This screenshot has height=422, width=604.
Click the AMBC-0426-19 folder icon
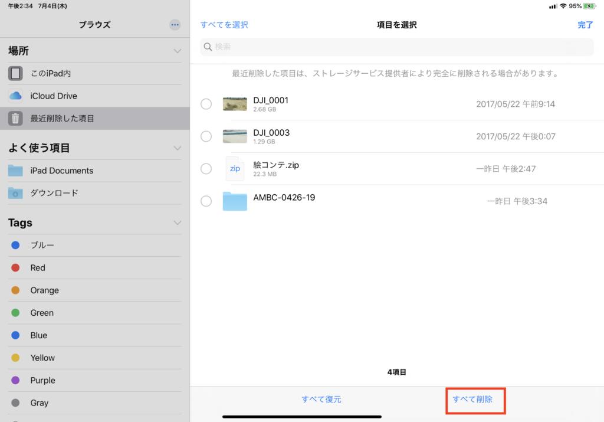[235, 201]
